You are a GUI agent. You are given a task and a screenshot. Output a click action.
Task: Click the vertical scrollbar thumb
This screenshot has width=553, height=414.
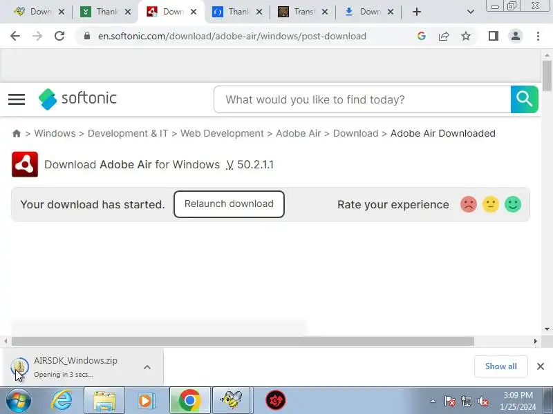(547, 76)
